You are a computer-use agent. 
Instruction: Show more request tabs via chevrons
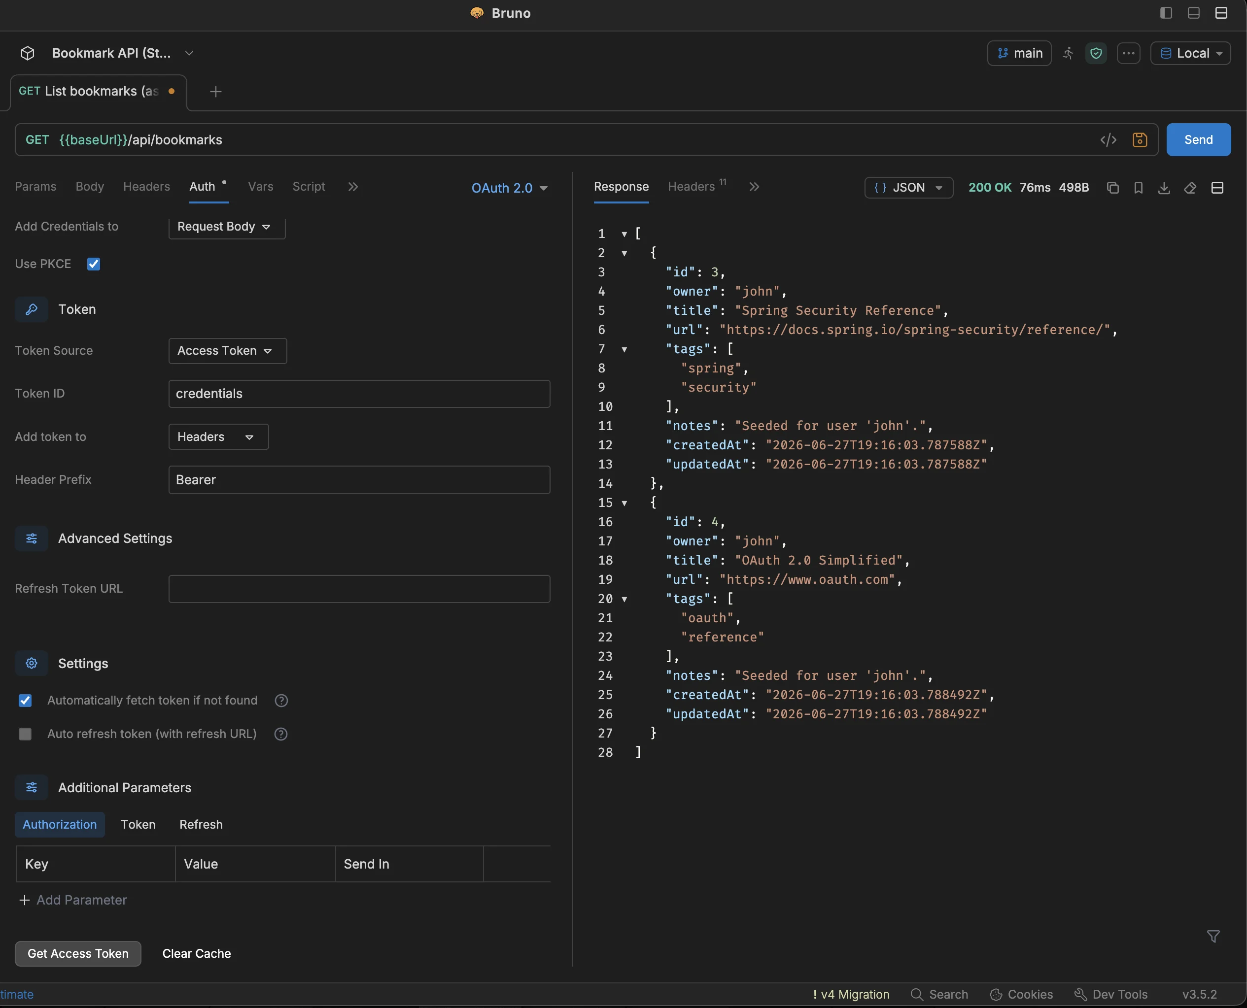pyautogui.click(x=352, y=187)
